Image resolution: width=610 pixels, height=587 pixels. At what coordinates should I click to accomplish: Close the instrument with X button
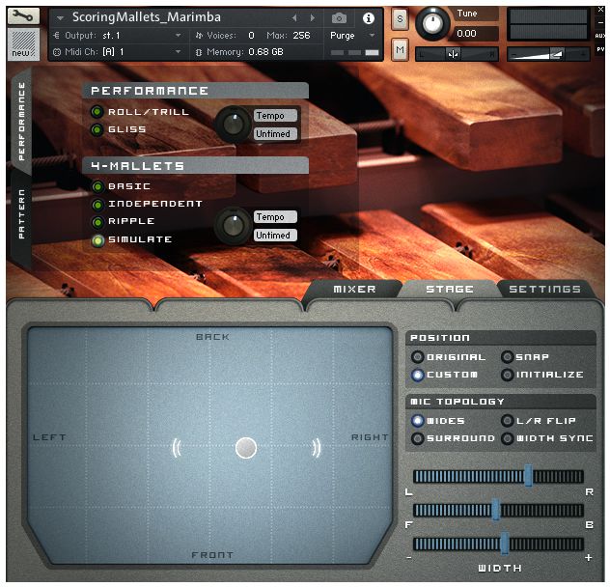click(600, 10)
